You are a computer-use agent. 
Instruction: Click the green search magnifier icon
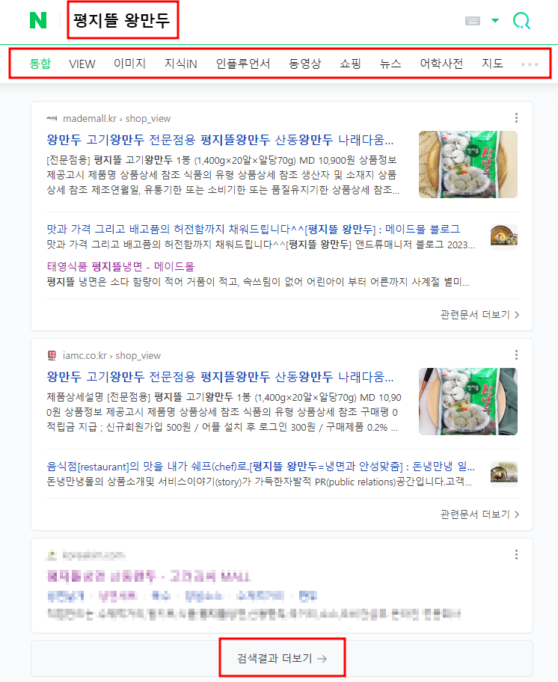(x=521, y=20)
